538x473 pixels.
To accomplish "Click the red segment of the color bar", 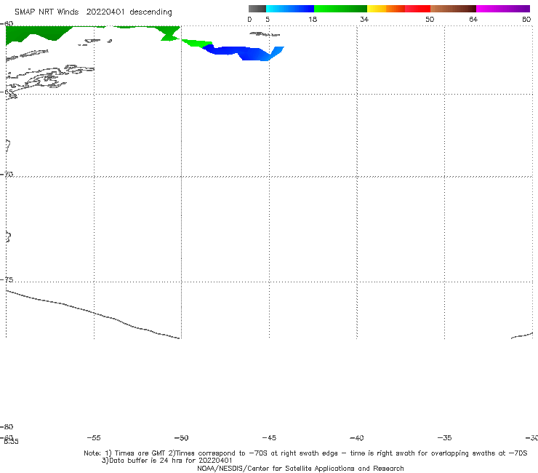I will [x=417, y=9].
